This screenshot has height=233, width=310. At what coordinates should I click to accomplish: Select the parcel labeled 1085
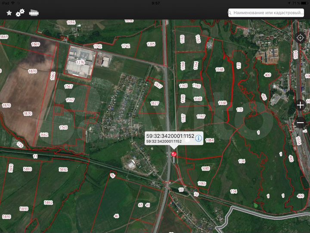point(205,168)
